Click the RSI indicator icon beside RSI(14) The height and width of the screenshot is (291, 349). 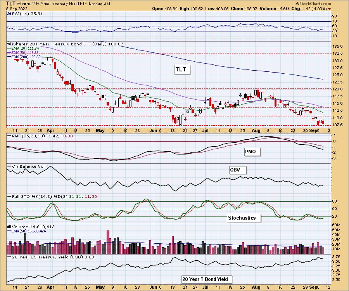point(9,14)
